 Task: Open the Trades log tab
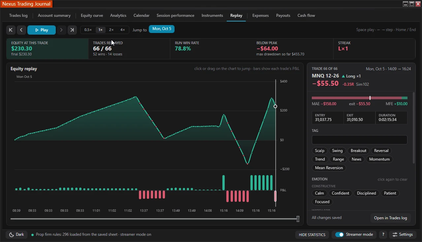coord(18,15)
